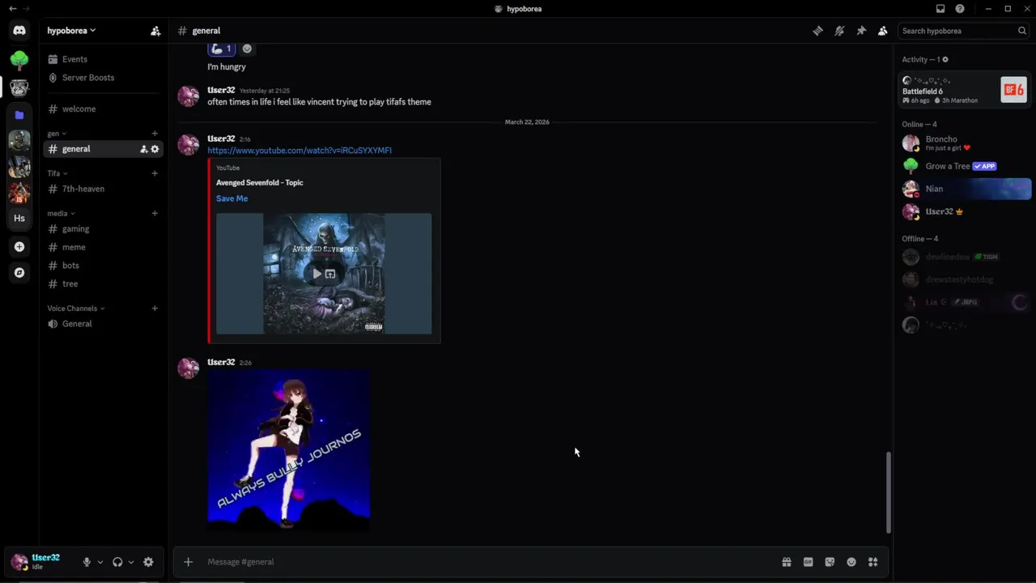Add a server with plus icon
Screen dimensions: 1036x583
pyautogui.click(x=19, y=247)
